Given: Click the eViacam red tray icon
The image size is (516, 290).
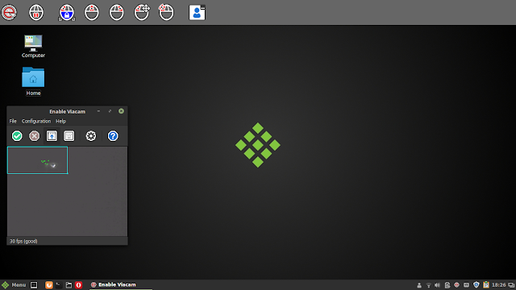Looking at the screenshot, I should [456, 285].
